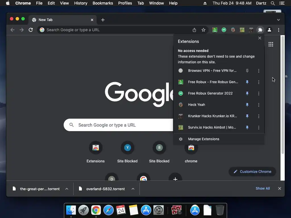Click the round RS Robux Generator toolbar icon

click(224, 30)
